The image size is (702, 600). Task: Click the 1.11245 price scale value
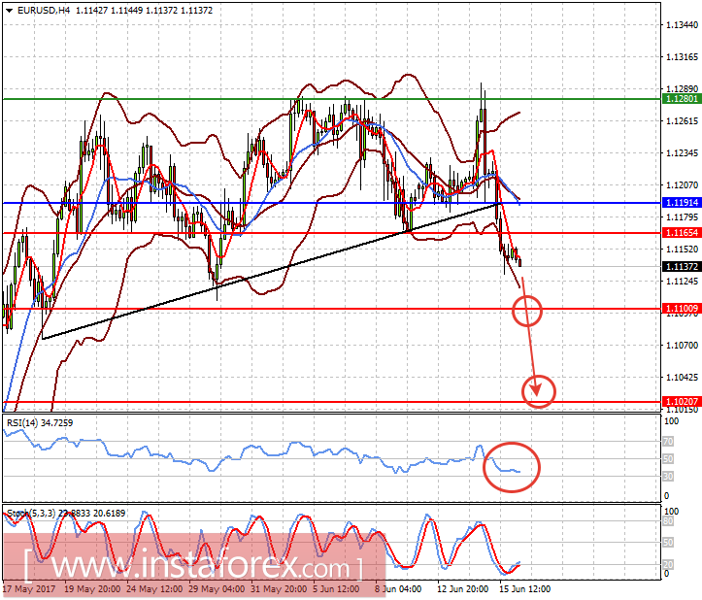682,282
